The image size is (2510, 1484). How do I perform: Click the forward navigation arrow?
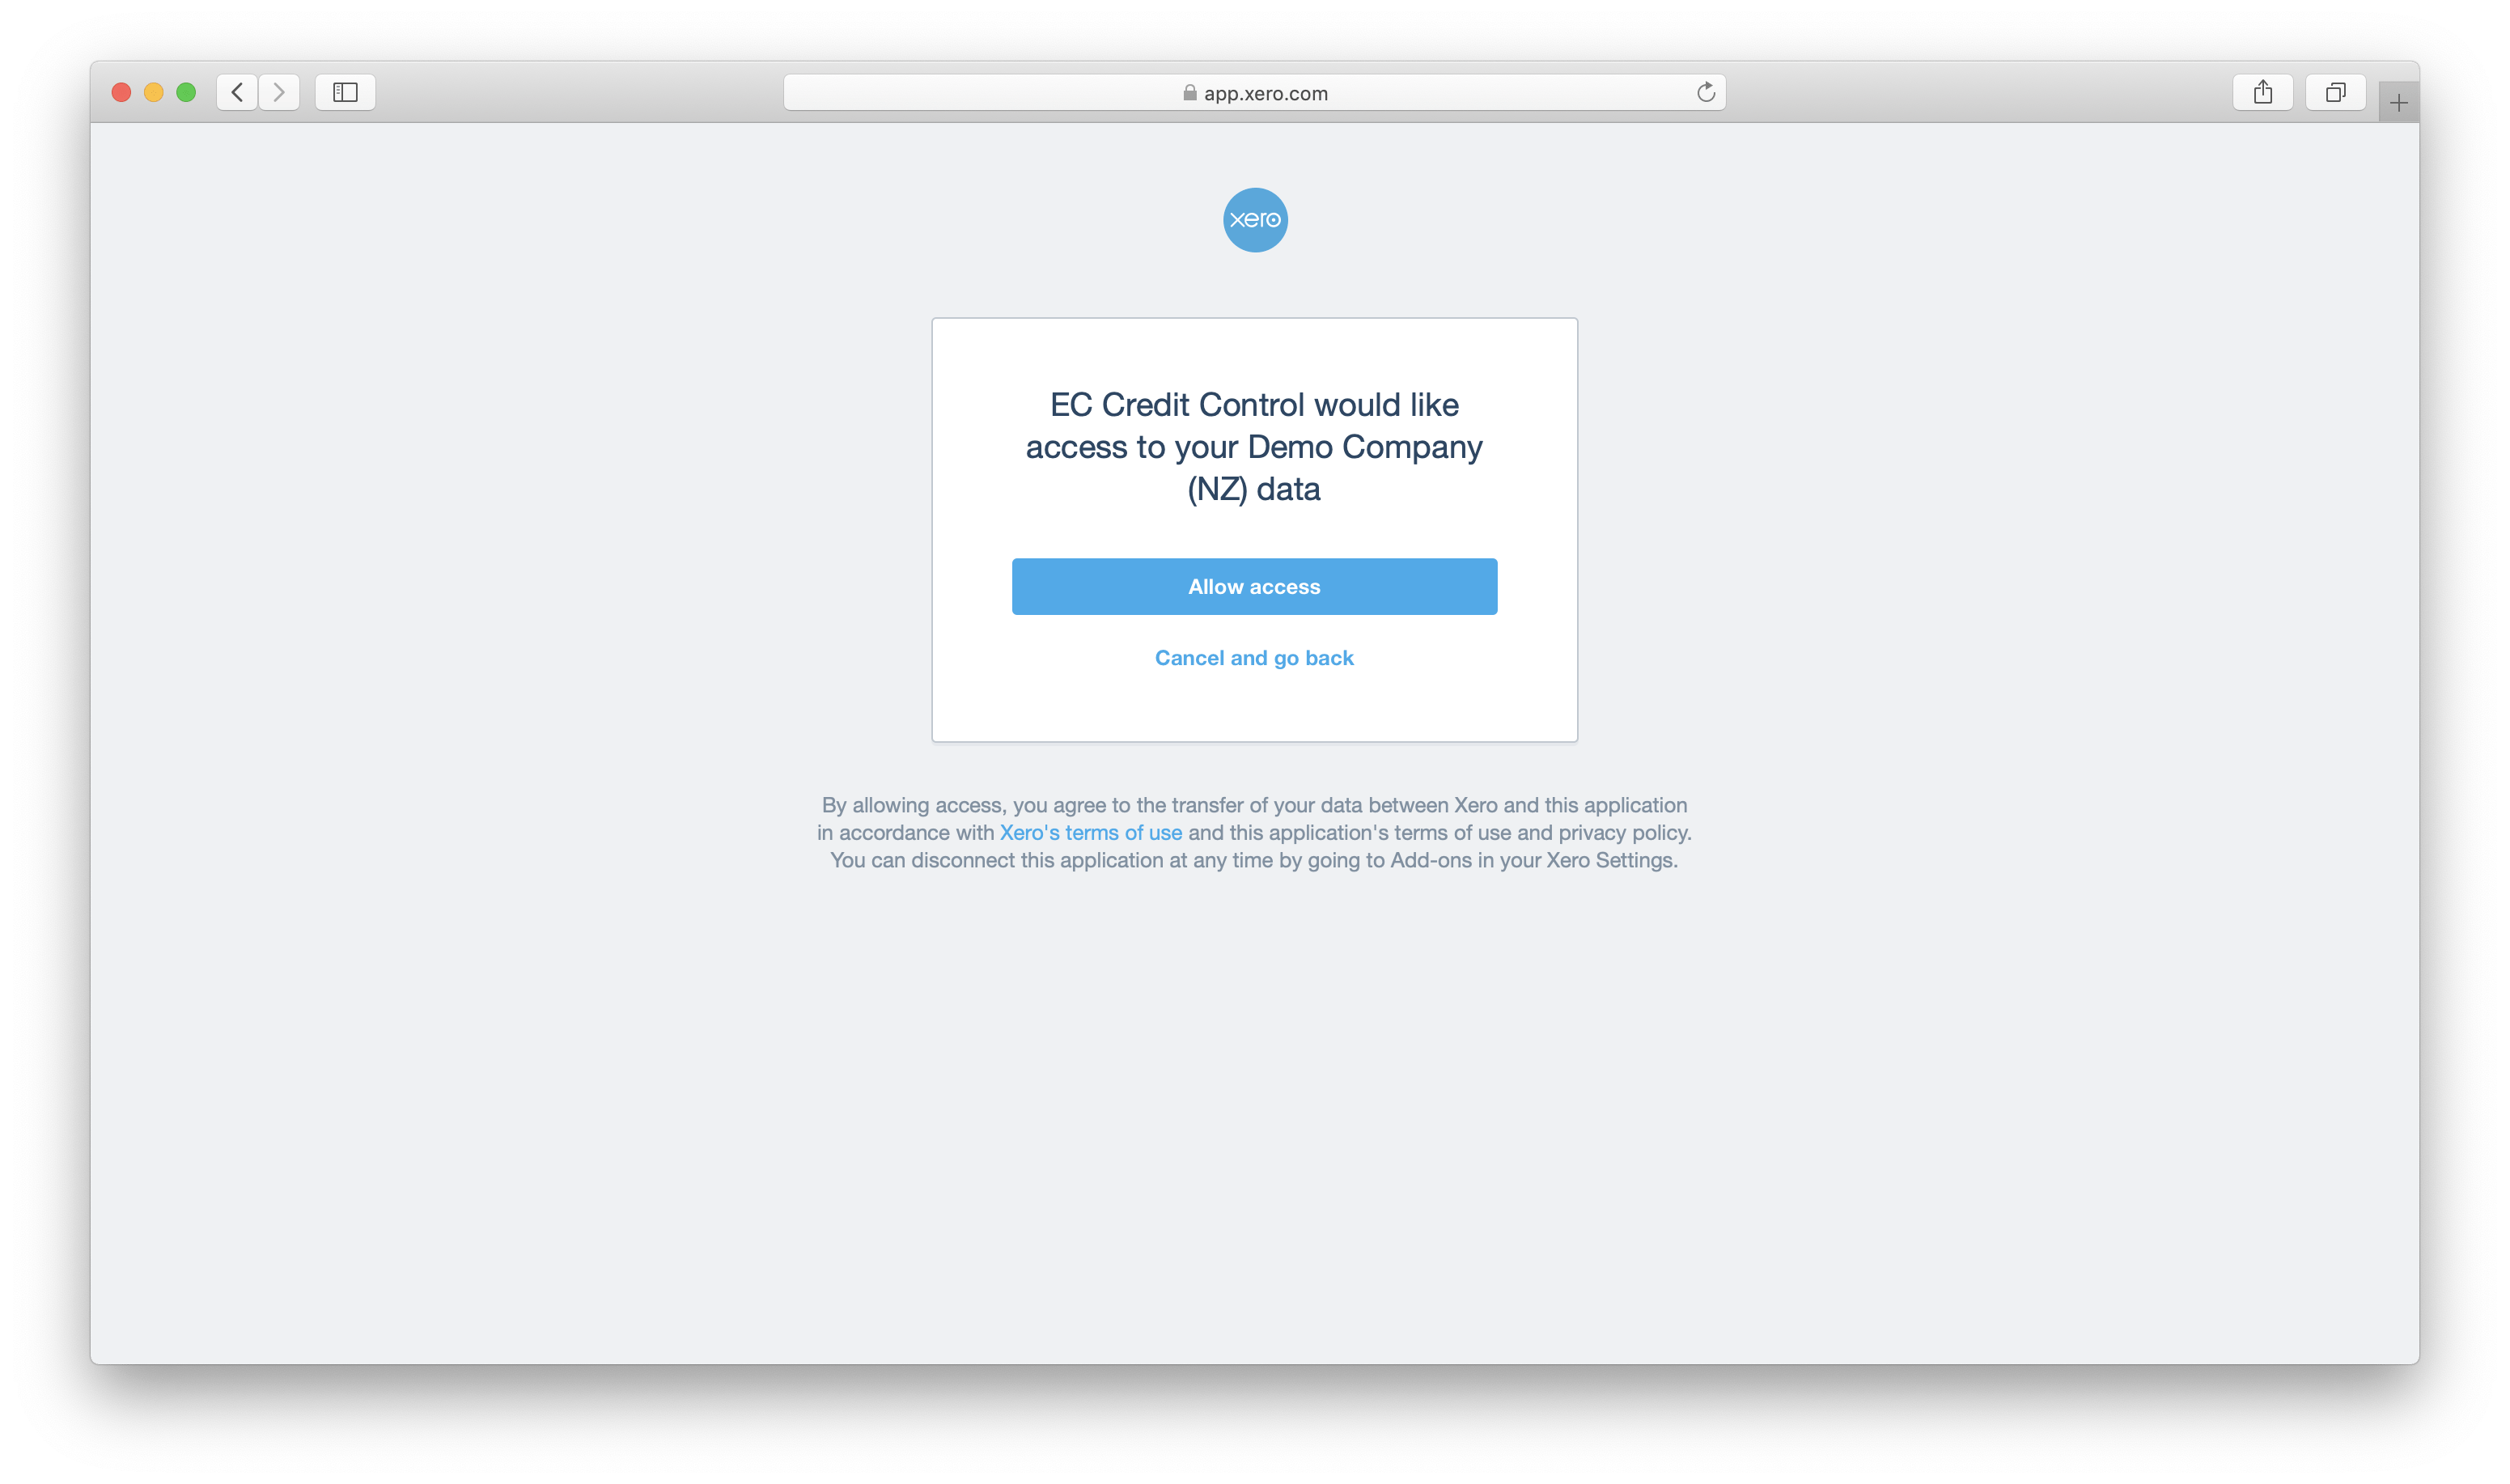279,92
